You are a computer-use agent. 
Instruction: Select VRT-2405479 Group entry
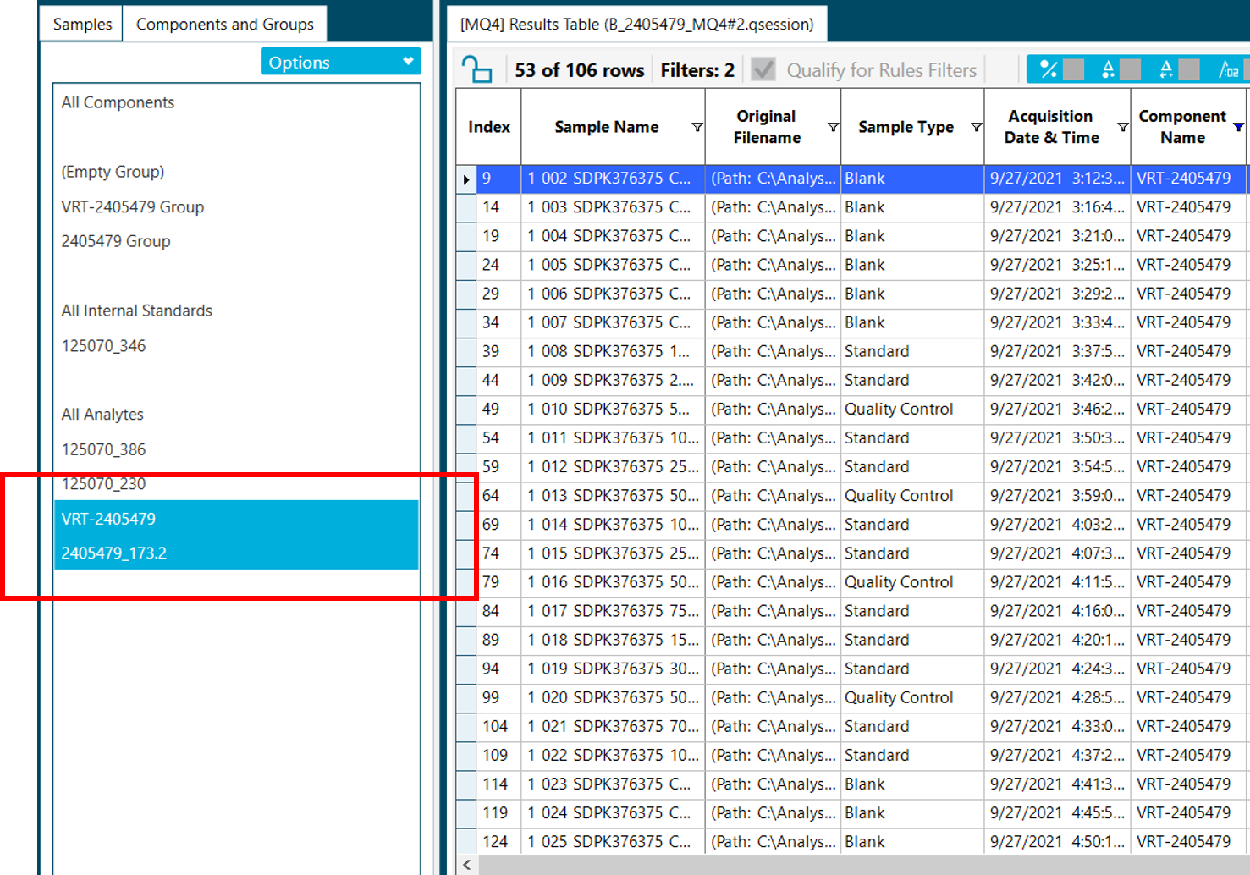(x=132, y=206)
